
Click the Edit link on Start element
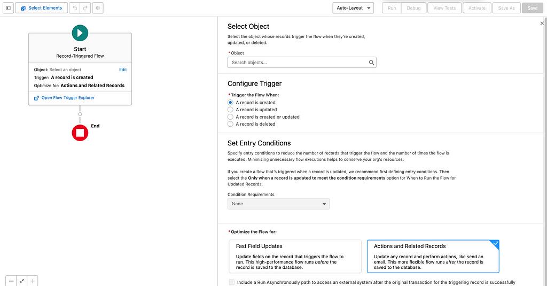(x=123, y=69)
